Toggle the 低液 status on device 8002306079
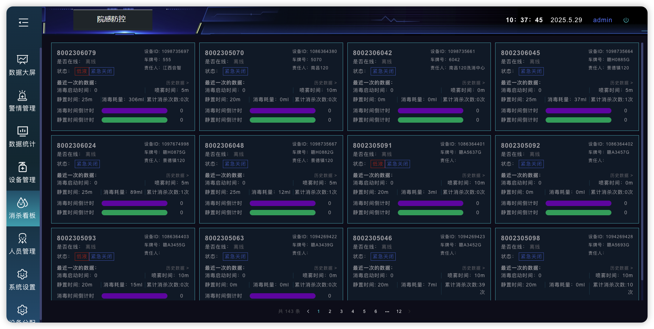 point(81,71)
